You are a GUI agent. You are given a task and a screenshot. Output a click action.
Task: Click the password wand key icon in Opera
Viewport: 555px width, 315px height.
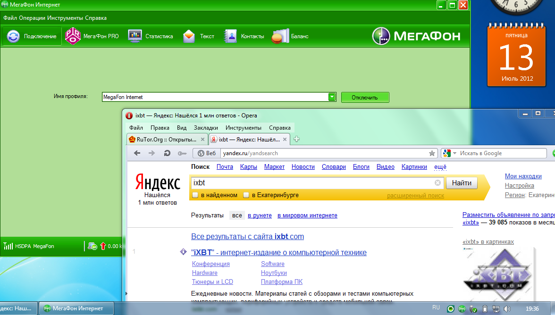pos(182,153)
